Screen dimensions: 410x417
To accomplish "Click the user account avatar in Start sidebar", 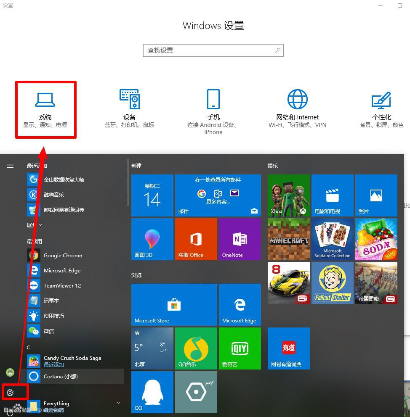I will tap(10, 372).
